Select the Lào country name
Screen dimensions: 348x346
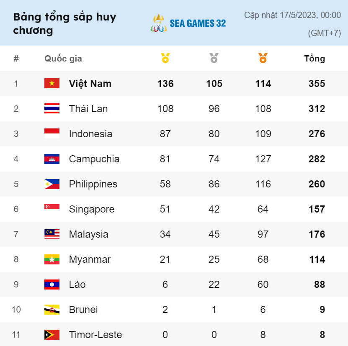click(x=77, y=284)
